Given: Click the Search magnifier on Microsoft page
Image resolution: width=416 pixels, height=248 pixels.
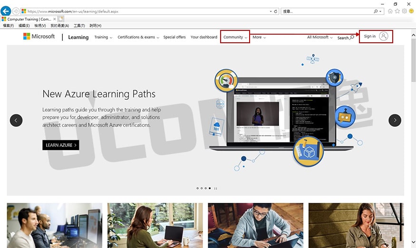Looking at the screenshot, I should click(352, 38).
